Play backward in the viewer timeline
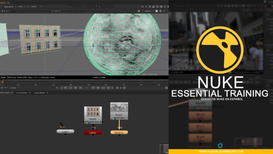The width and height of the screenshot is (273, 154). pyautogui.click(x=76, y=88)
